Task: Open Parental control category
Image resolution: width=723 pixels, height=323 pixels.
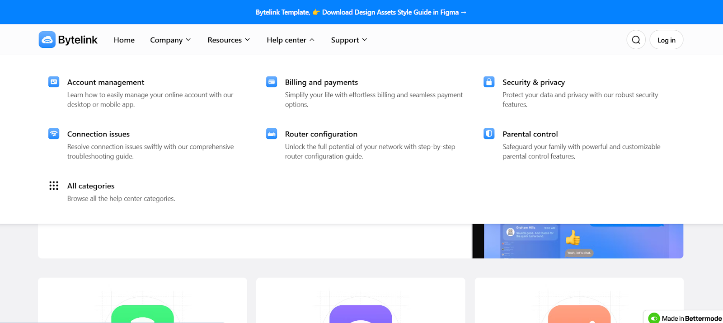Action: click(530, 134)
